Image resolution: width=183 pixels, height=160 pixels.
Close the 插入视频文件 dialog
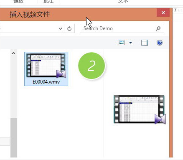163,13
